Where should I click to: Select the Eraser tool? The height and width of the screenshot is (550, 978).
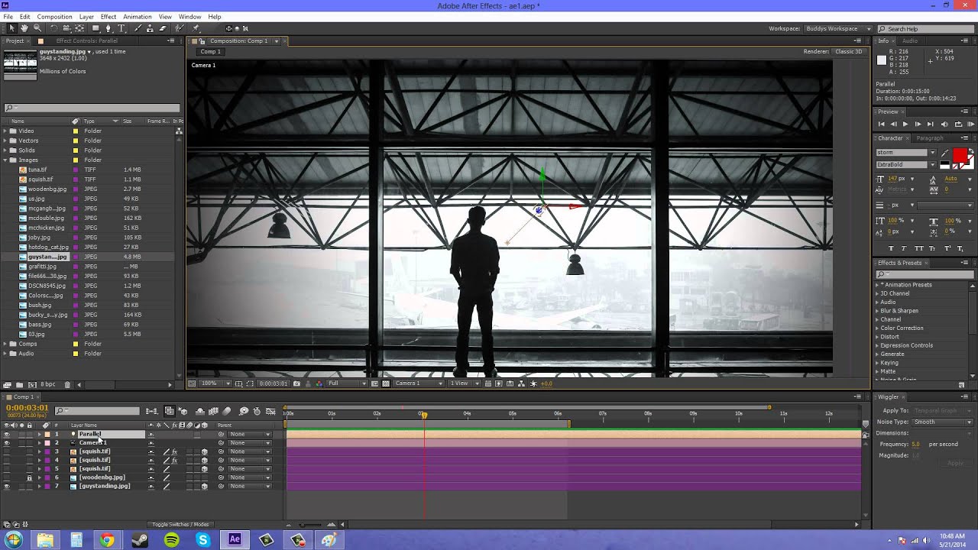[x=162, y=28]
